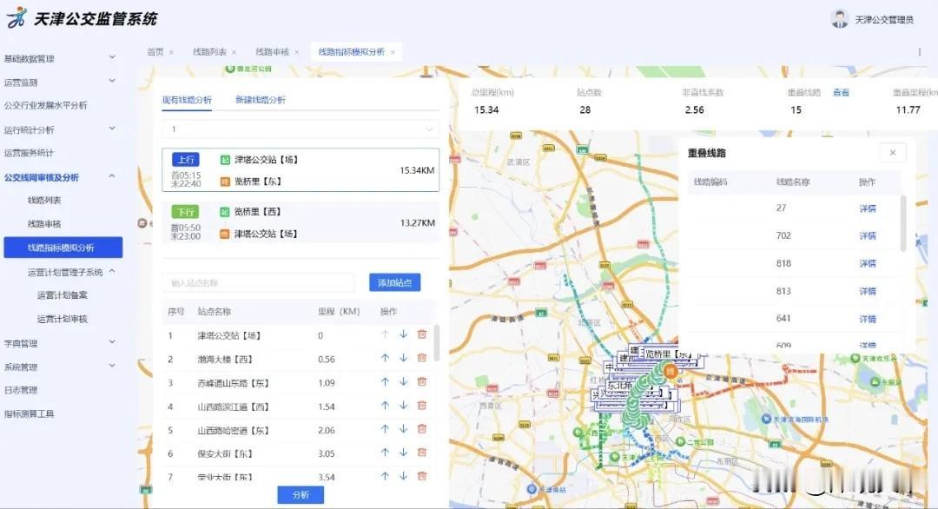
Task: Open the line number dropdown showing 1
Action: point(301,129)
